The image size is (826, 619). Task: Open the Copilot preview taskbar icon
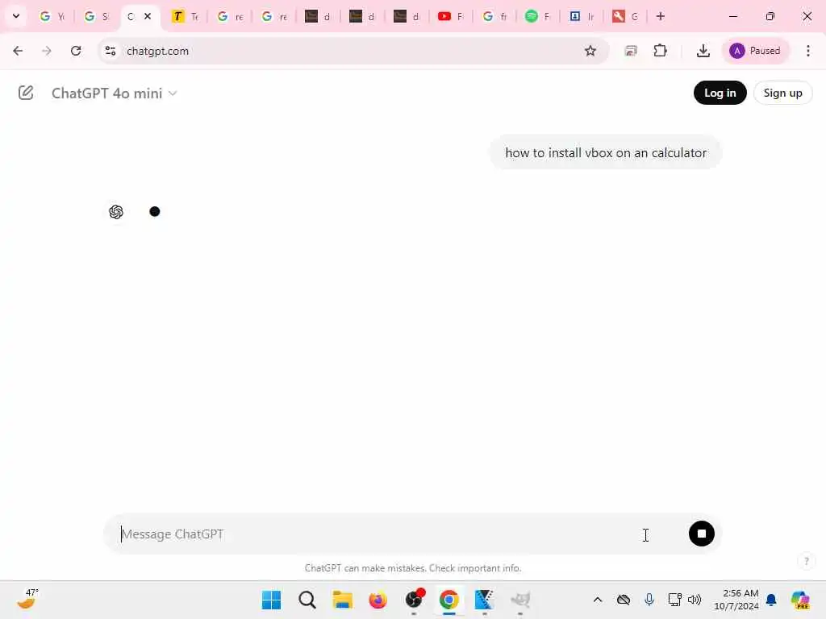coord(799,600)
